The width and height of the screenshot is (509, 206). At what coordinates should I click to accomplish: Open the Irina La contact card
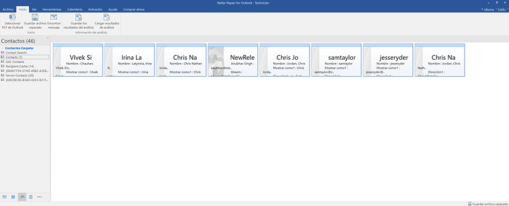coord(130,60)
